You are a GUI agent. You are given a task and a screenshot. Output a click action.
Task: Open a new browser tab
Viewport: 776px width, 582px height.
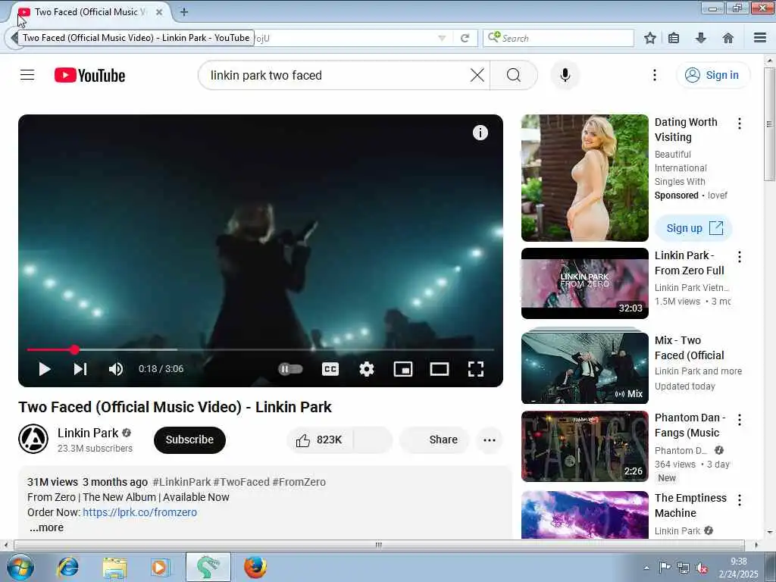tap(184, 12)
